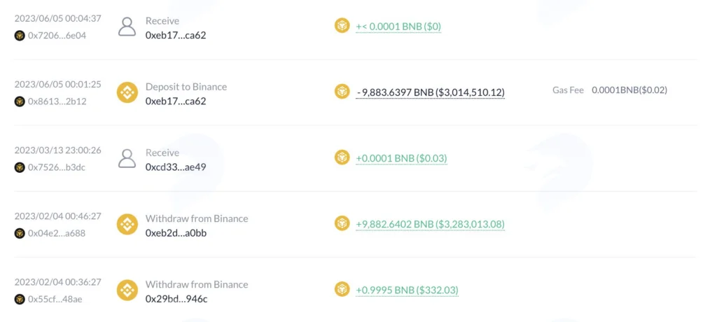
Task: Click the BNB coin icon beside +0.9995 BNB
Action: click(x=342, y=289)
